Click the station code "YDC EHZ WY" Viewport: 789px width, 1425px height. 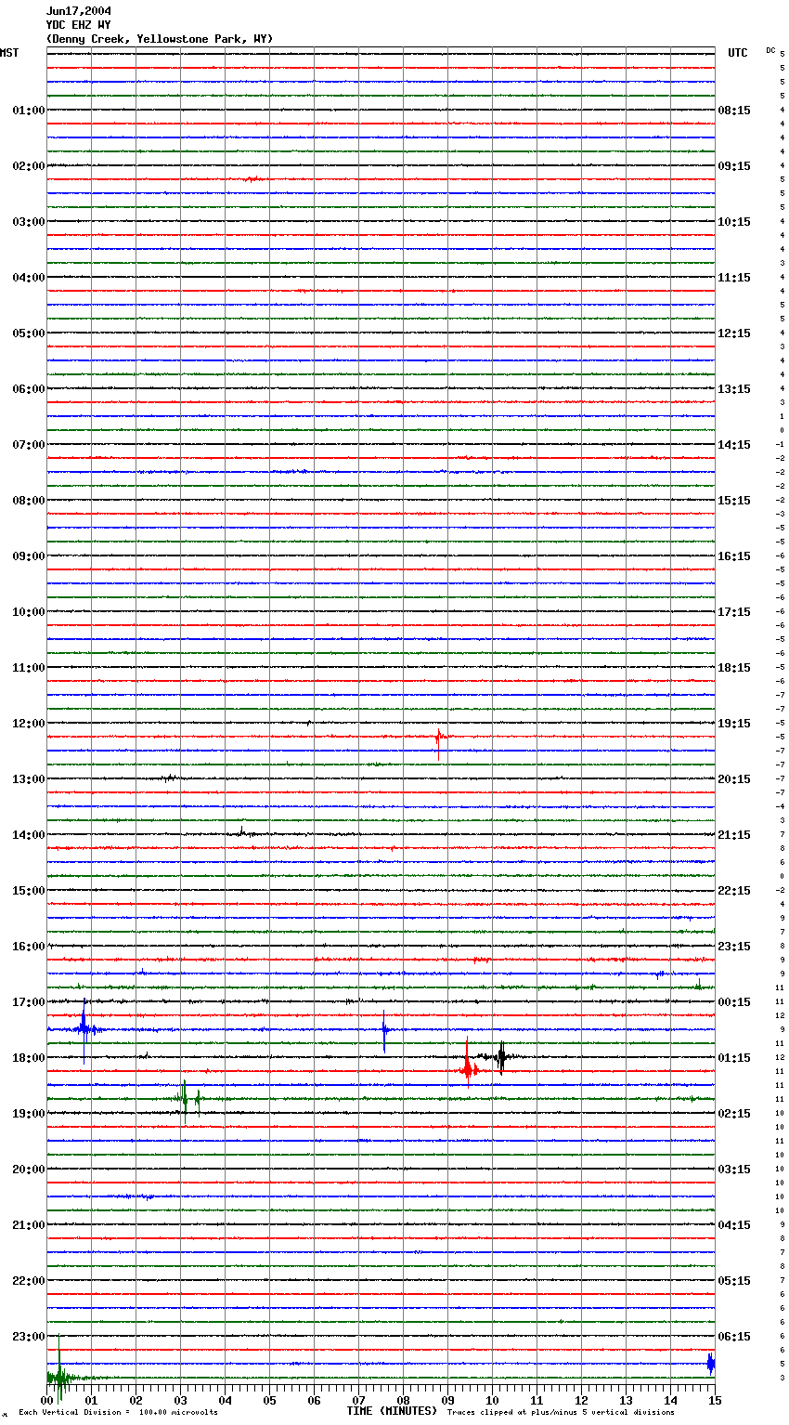coord(79,25)
